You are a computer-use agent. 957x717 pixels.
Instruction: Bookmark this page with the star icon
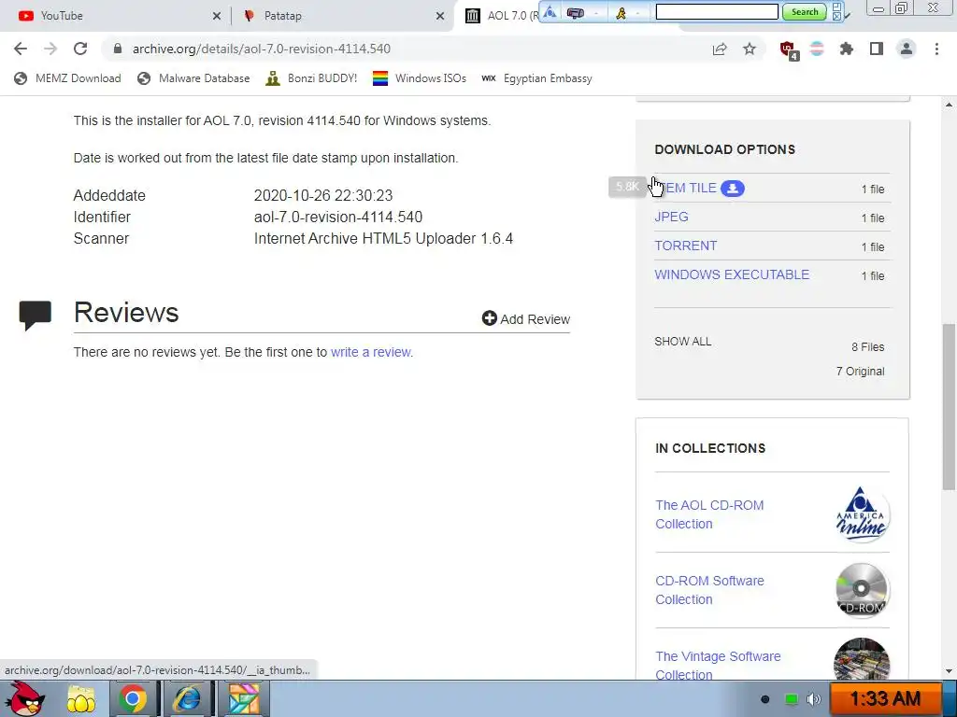point(750,49)
